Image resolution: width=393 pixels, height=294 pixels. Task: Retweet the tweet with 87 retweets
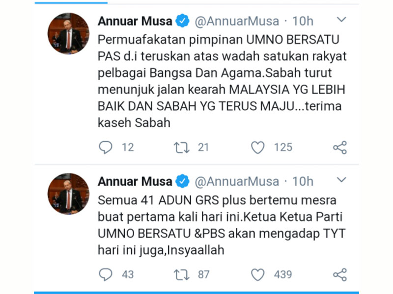[x=181, y=275]
